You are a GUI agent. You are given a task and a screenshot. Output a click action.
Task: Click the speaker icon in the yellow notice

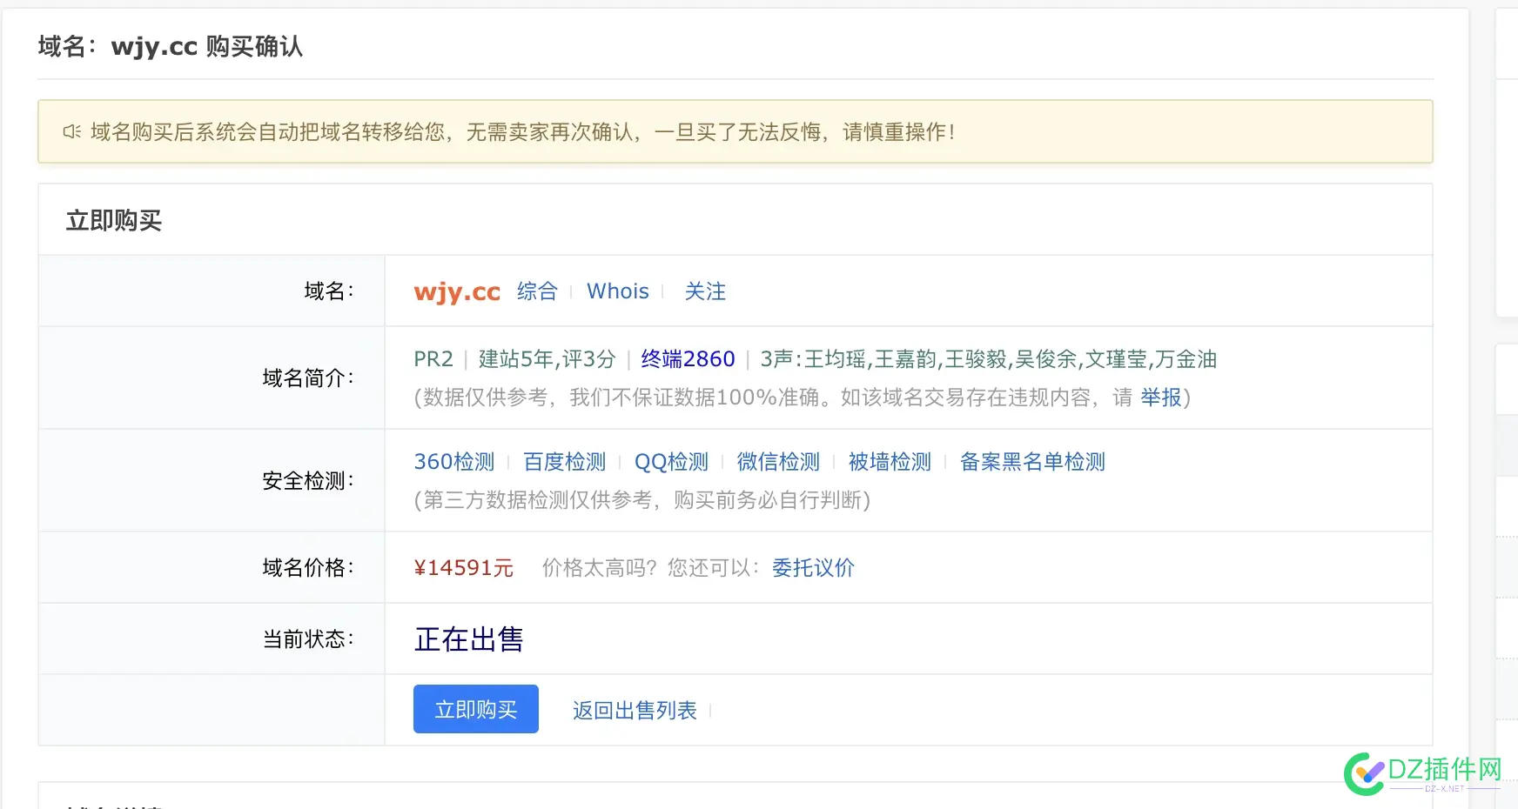click(x=72, y=131)
